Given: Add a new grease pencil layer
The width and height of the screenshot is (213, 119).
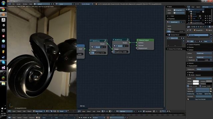Looking at the screenshot, I should pyautogui.click(x=184, y=41).
